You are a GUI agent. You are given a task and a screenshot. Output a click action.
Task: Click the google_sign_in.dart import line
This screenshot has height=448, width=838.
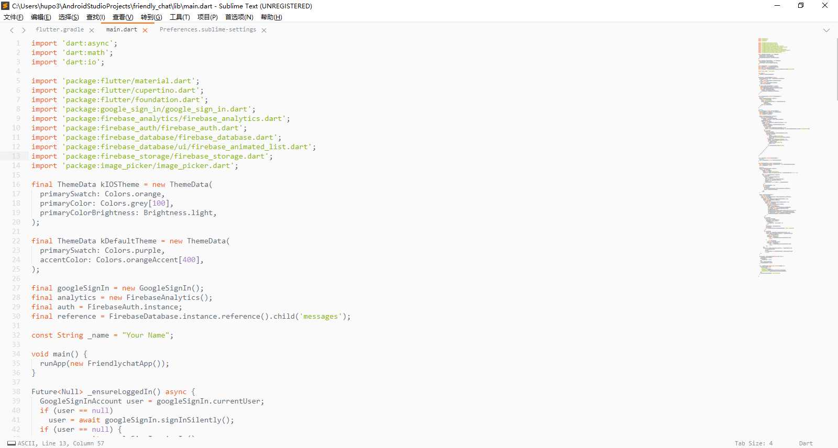(144, 109)
